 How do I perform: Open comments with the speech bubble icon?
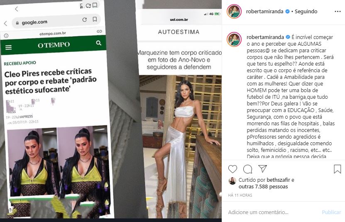point(247,169)
